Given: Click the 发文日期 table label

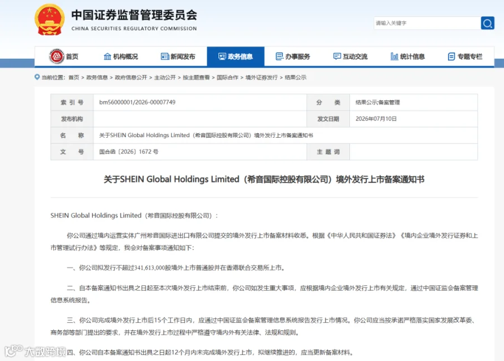Looking at the screenshot, I should pos(328,119).
